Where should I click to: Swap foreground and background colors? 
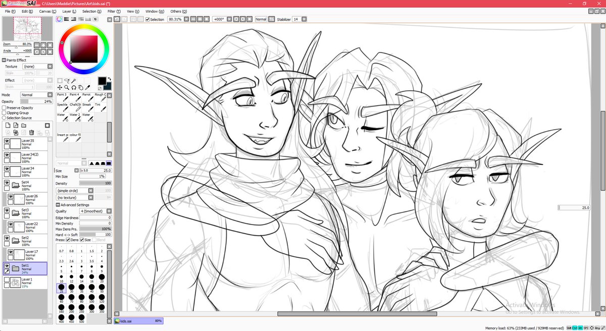109,79
